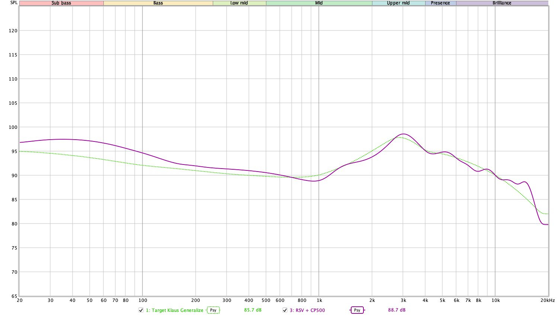558x316 pixels.
Task: Click the purple Psy smoothing button
Action: pos(357,310)
